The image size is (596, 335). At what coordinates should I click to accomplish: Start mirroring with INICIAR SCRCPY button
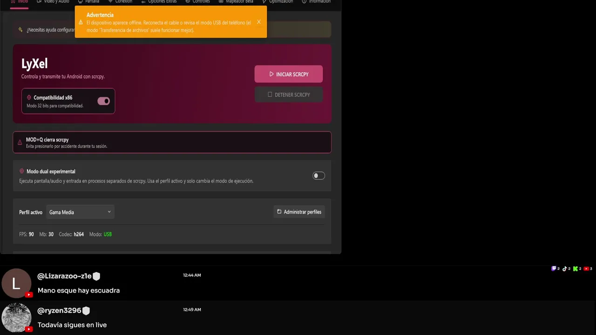[289, 74]
